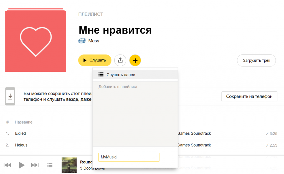The height and width of the screenshot is (174, 284).
Task: Click the Intel avatar beside Mess
Action: [x=82, y=41]
